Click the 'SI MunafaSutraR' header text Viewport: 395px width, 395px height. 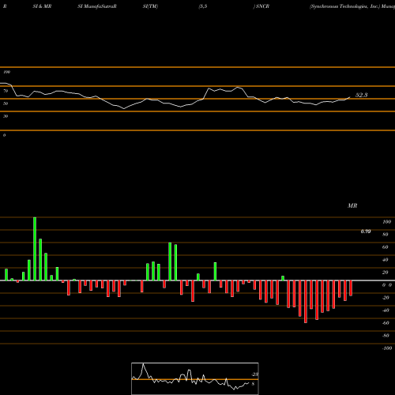(x=97, y=6)
